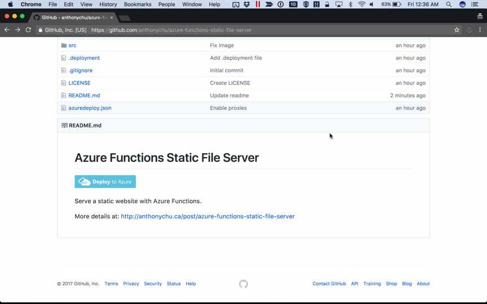Click the book icon in README.md header
Screen dimensions: 487x304
[64, 126]
